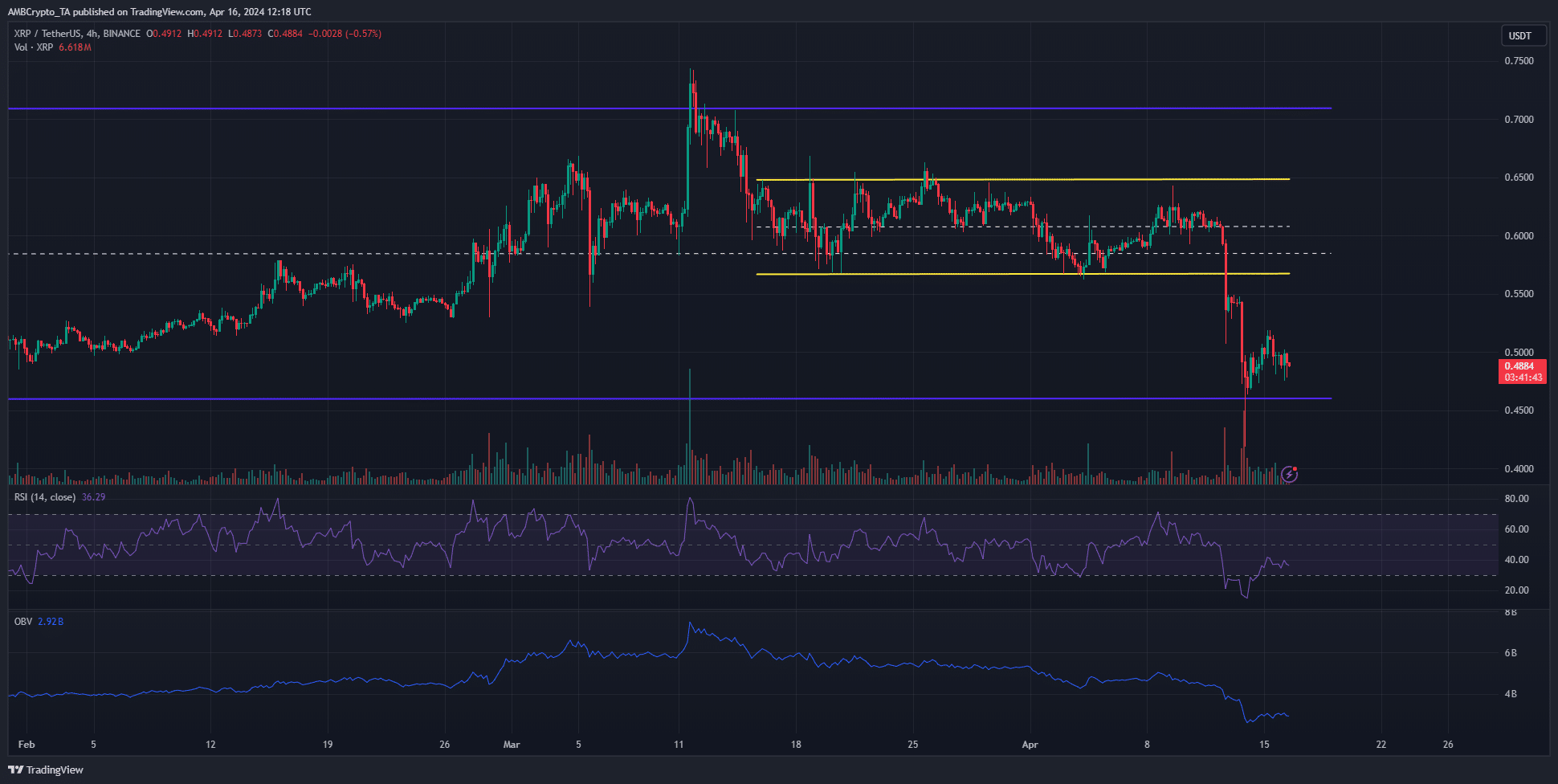
Task: Click the 11 date label on time axis
Action: pyautogui.click(x=679, y=745)
